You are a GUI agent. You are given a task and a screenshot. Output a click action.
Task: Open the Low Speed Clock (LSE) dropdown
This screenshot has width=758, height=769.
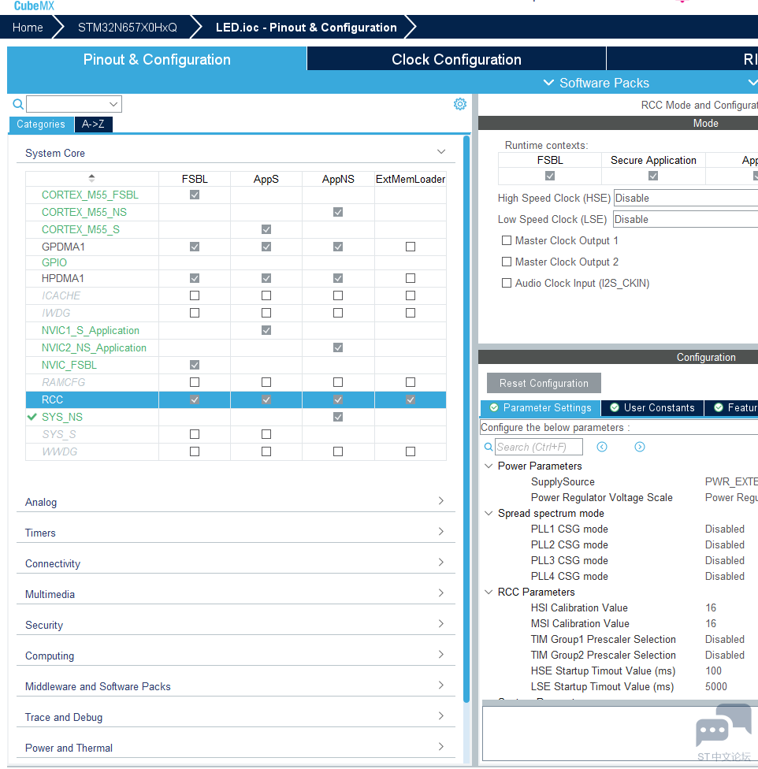pos(686,219)
